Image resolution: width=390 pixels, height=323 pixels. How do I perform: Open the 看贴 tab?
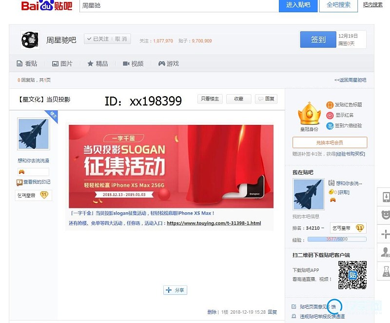(27, 64)
